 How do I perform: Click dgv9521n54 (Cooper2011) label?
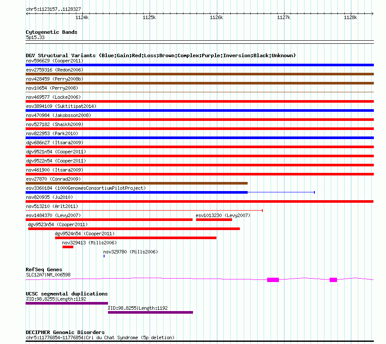tap(56, 152)
